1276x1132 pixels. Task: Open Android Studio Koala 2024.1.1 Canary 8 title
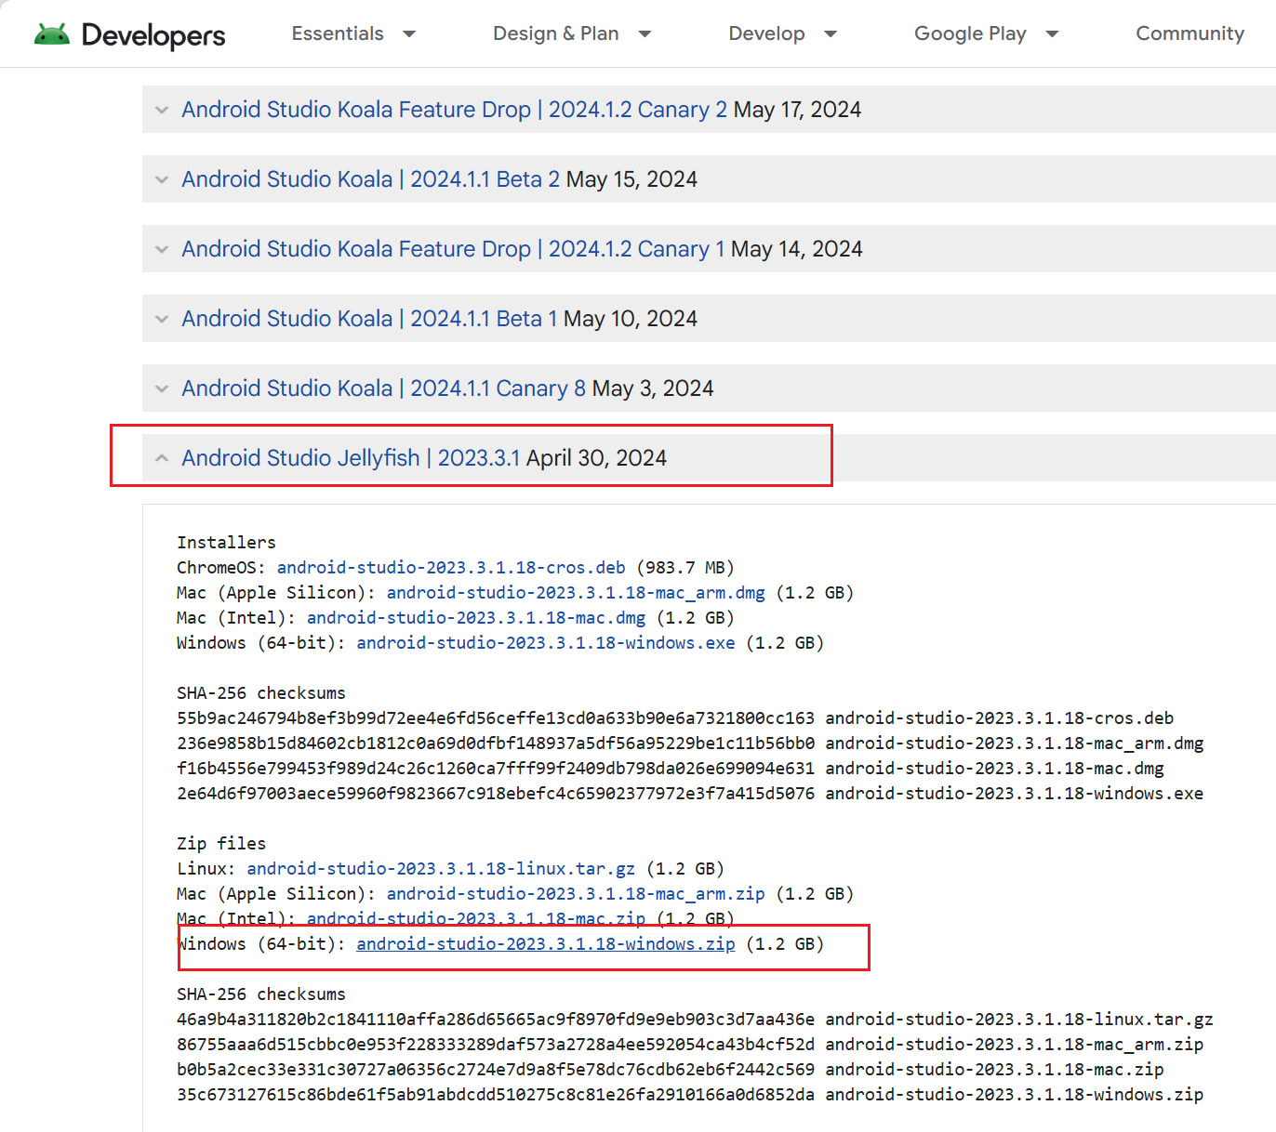tap(384, 388)
